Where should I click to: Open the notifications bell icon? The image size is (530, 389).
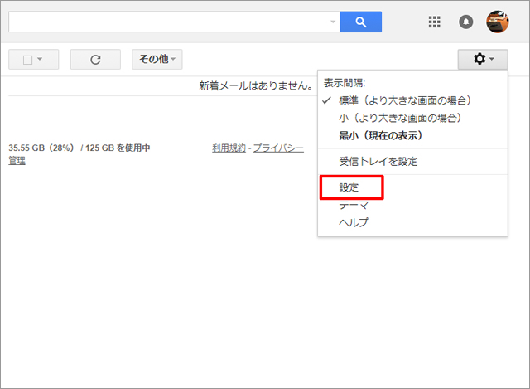pyautogui.click(x=465, y=22)
